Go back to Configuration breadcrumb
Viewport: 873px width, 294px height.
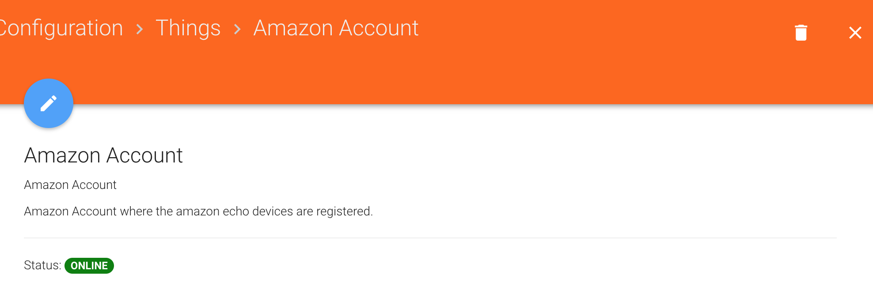pos(61,28)
